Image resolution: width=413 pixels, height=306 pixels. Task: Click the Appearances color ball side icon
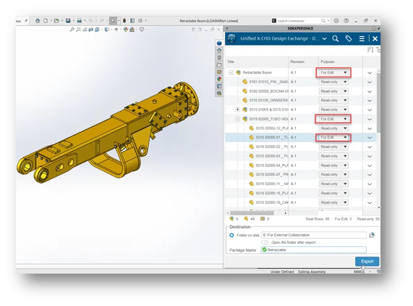pos(219,79)
